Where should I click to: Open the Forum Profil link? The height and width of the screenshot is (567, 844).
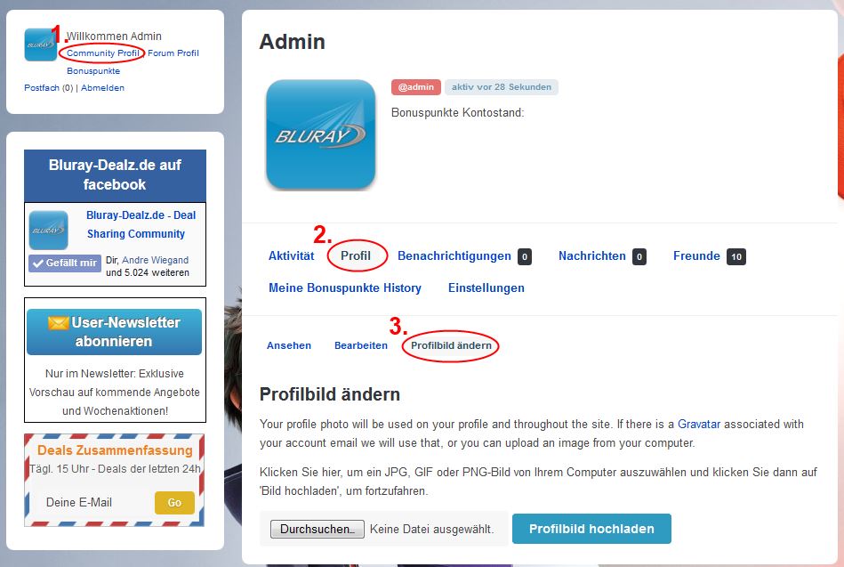coord(173,53)
